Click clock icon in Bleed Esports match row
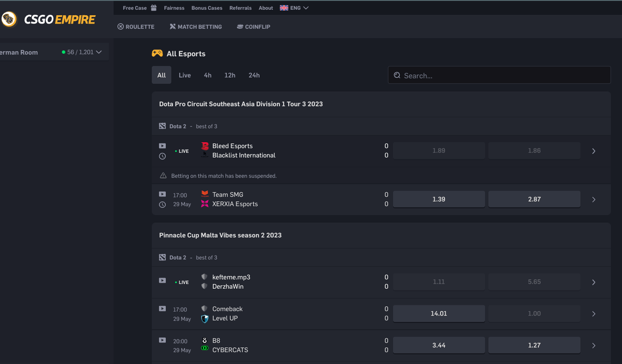Screen dimensions: 622x364 coord(162,156)
